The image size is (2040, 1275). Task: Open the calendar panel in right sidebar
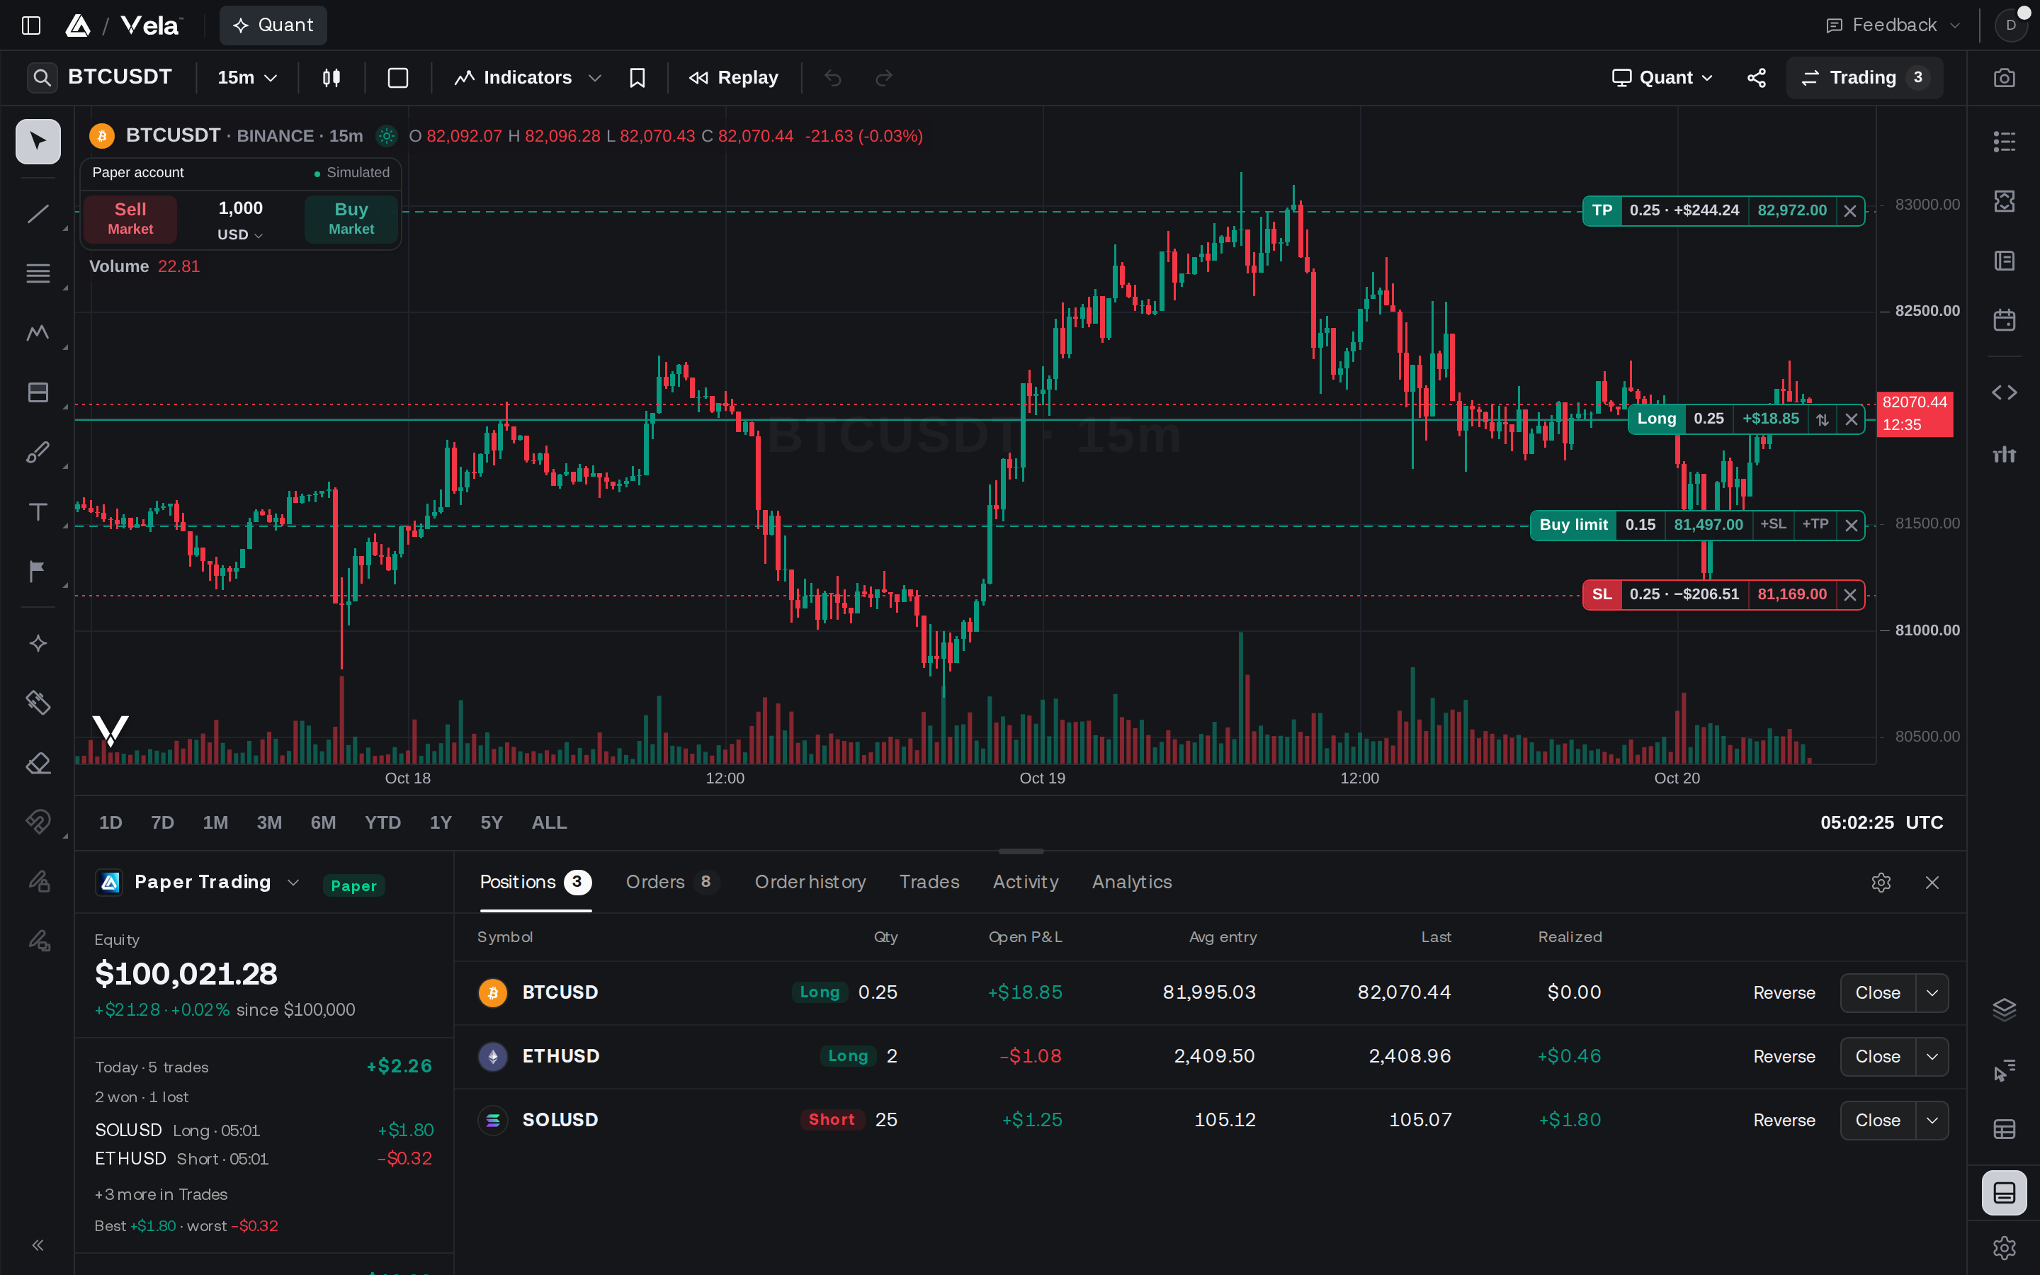click(x=2004, y=320)
